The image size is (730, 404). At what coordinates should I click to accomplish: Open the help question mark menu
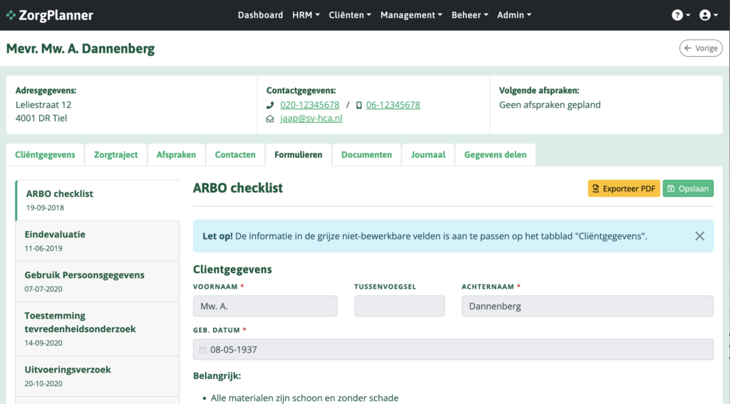pos(681,15)
